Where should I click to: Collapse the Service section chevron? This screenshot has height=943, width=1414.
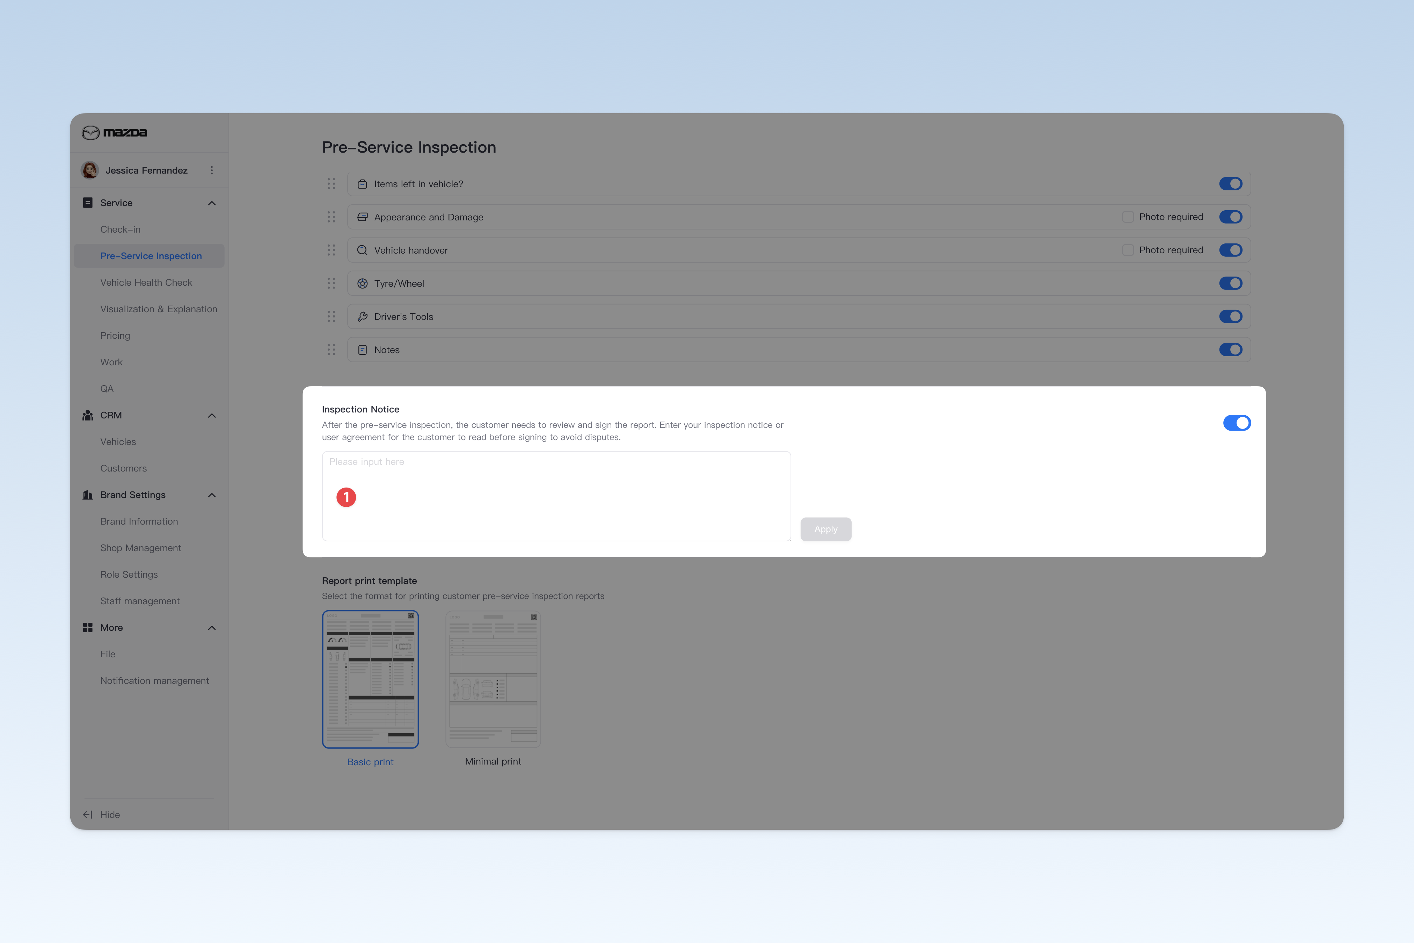212,203
